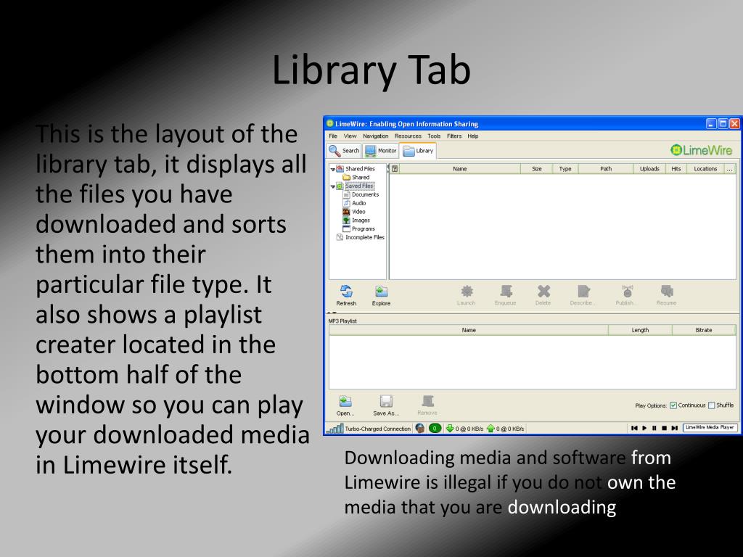Viewport: 743px width, 557px height.
Task: Sort library by Hits column
Action: pos(676,168)
